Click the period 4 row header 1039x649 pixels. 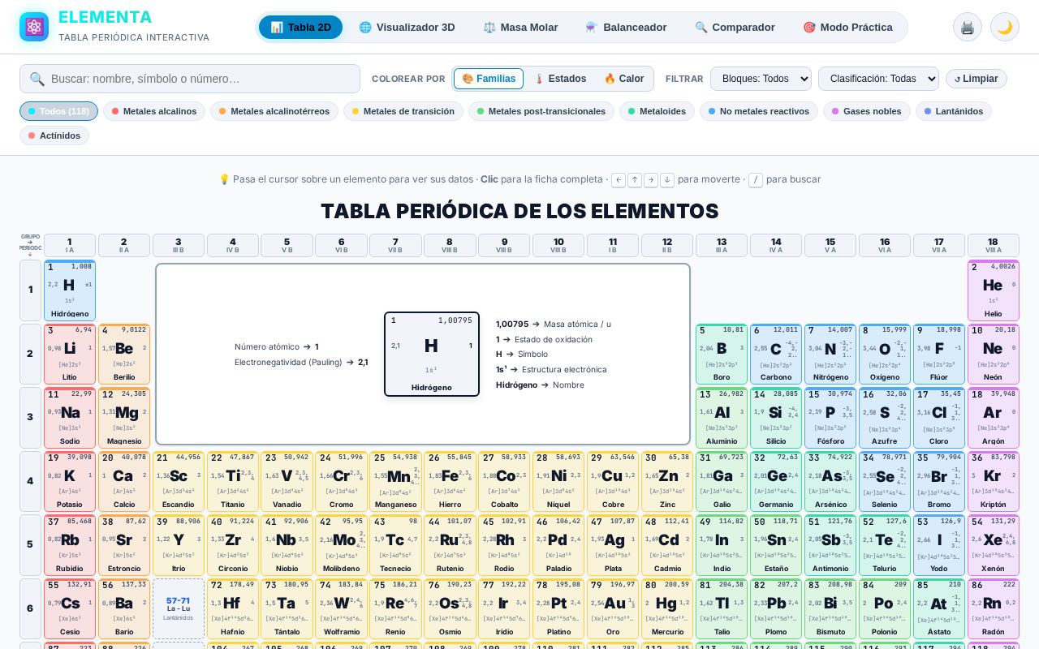[x=30, y=481]
